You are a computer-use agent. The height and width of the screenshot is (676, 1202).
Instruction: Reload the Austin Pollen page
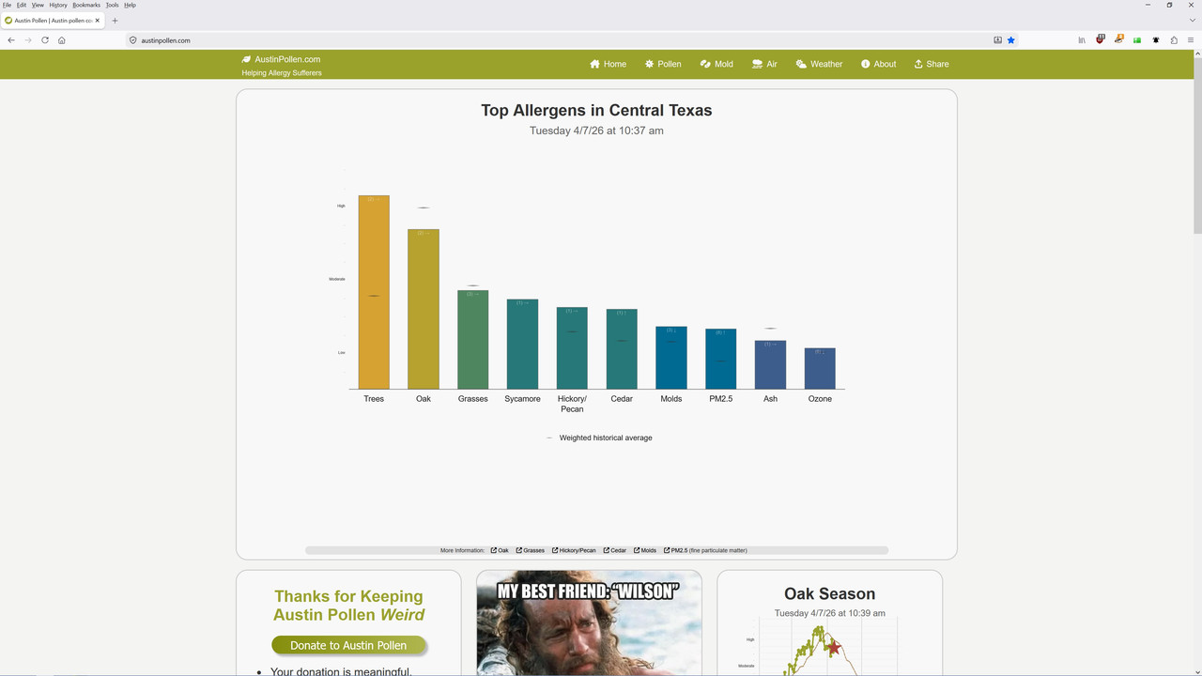pos(45,40)
